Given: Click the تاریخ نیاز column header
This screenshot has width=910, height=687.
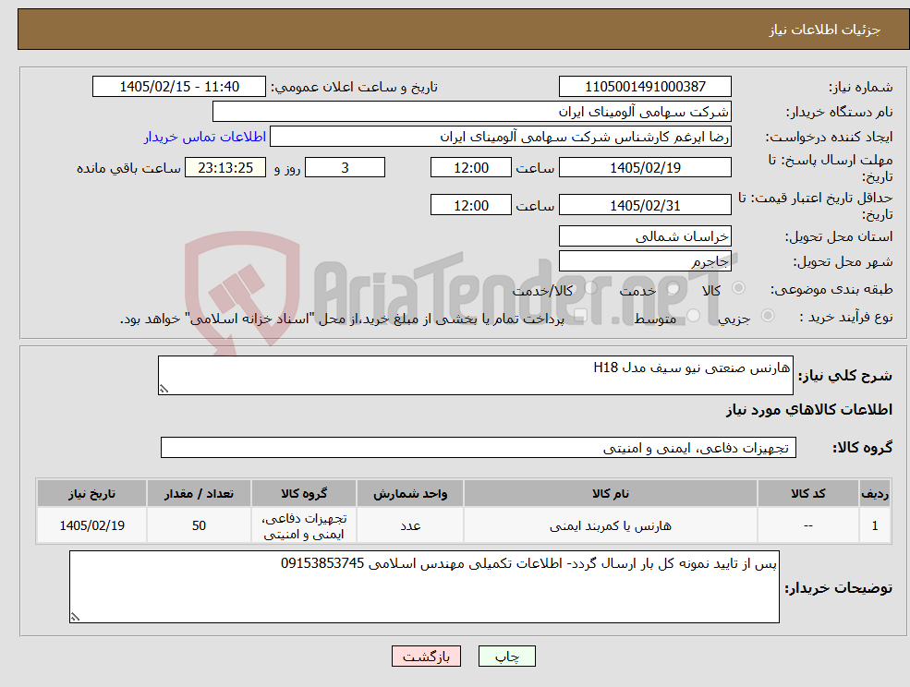Looking at the screenshot, I should click(91, 494).
